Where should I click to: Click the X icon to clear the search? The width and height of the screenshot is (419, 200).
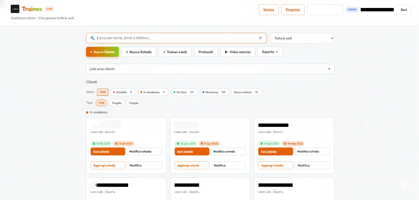[x=260, y=38]
